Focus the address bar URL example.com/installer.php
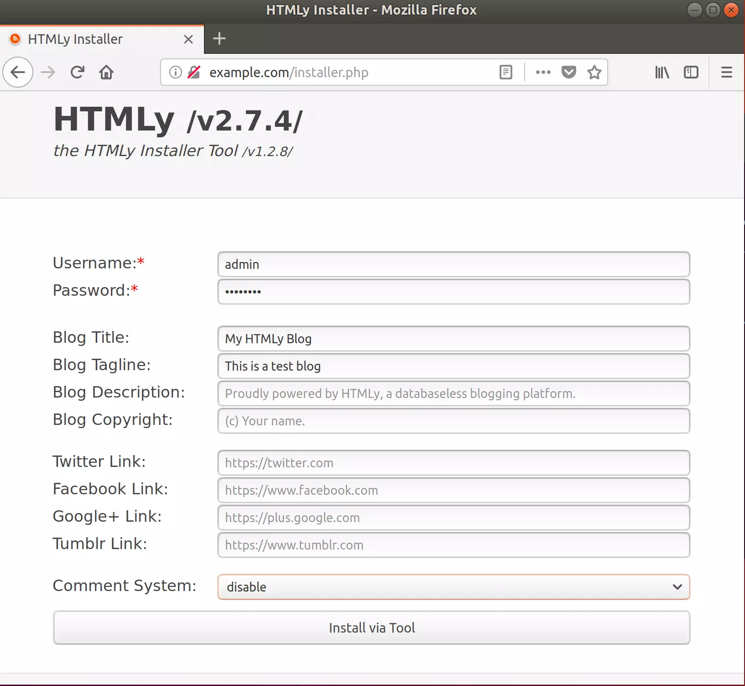The height and width of the screenshot is (686, 745). pos(289,72)
